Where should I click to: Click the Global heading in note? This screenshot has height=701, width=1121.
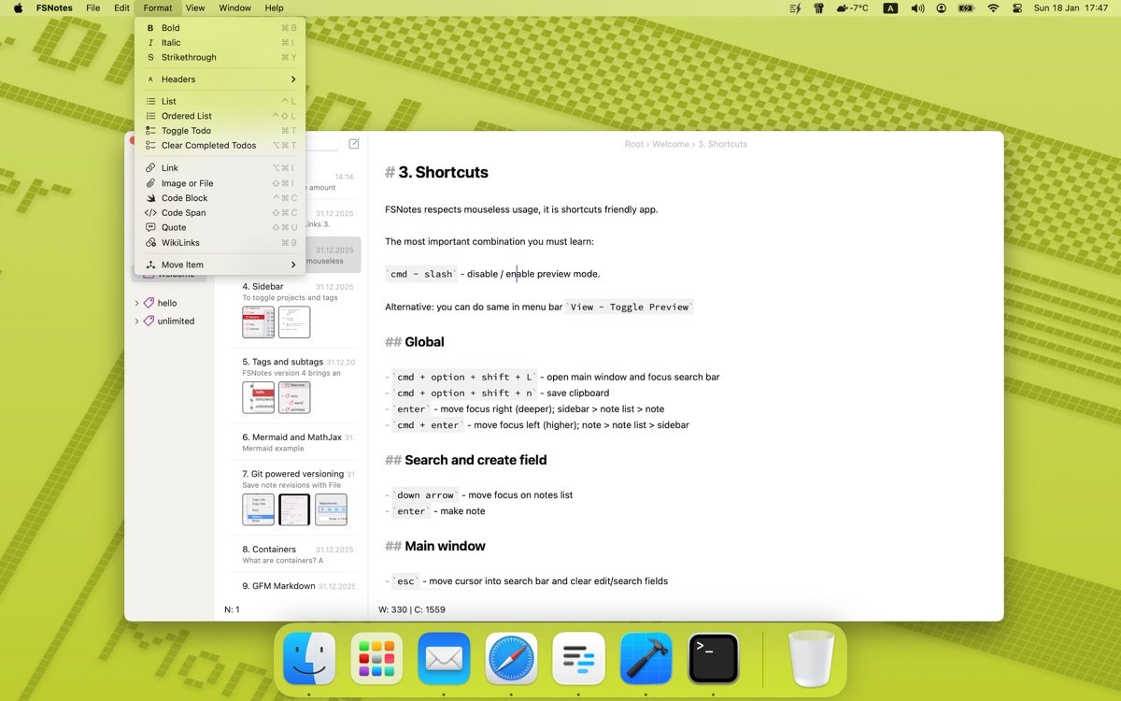tap(424, 342)
